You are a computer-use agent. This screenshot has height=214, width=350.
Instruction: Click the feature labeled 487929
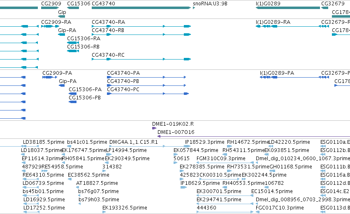pos(32,167)
